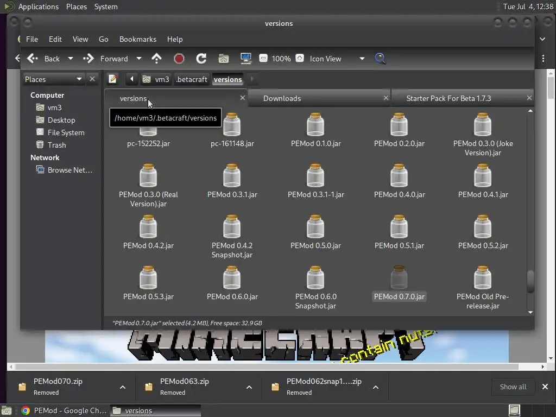The height and width of the screenshot is (417, 556).
Task: Select PEMod 0.3.0 (Real Version).jar icon
Action: coord(148,175)
